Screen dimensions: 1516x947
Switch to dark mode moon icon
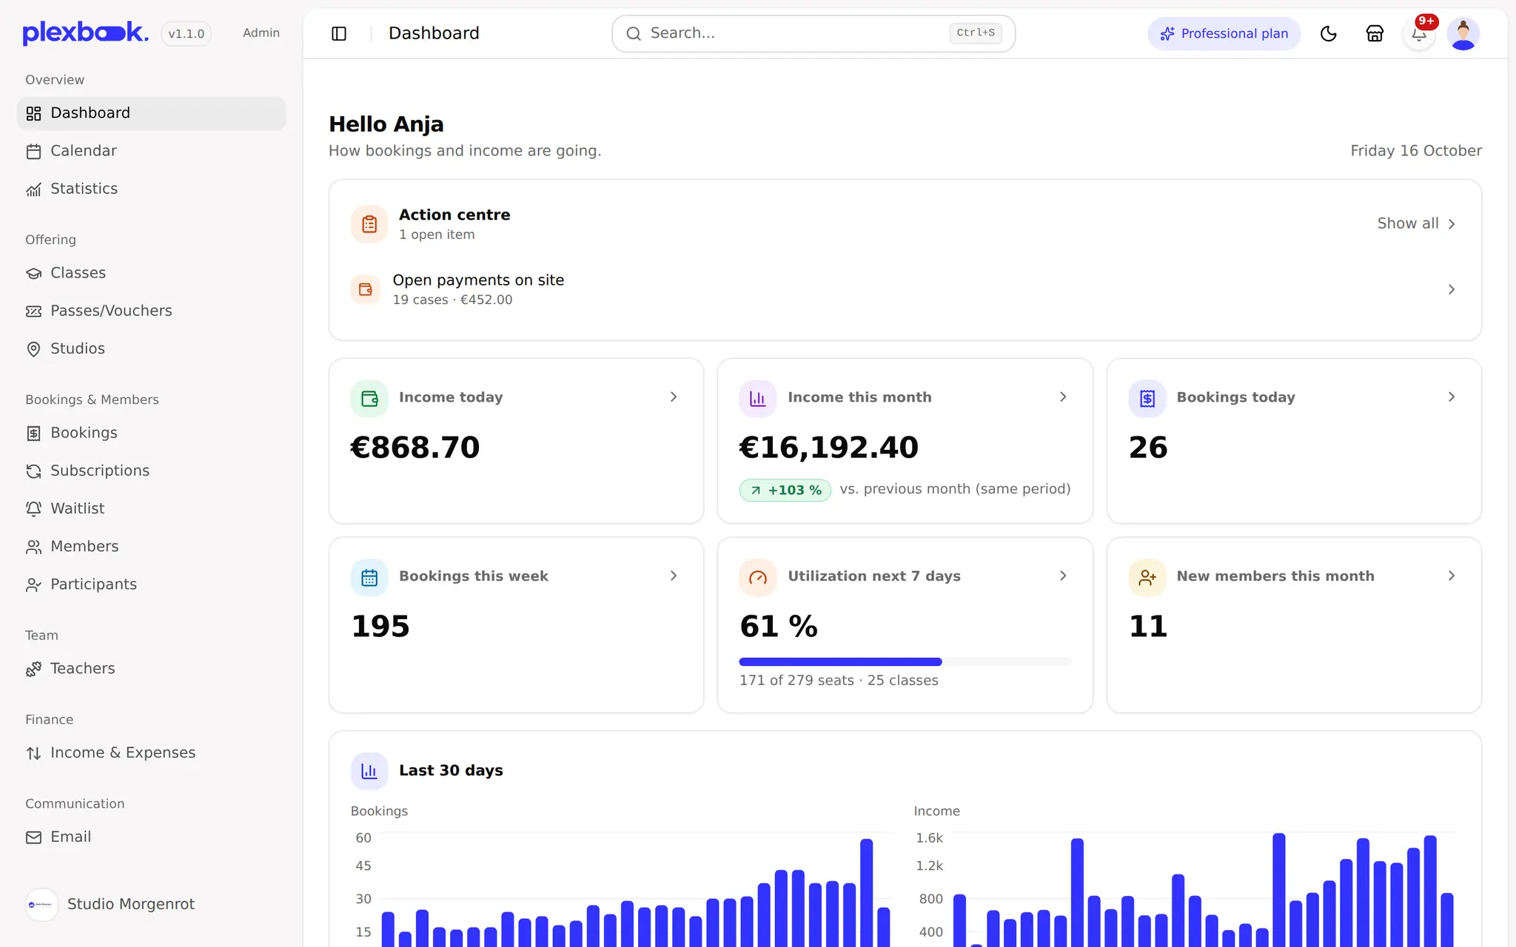tap(1329, 33)
